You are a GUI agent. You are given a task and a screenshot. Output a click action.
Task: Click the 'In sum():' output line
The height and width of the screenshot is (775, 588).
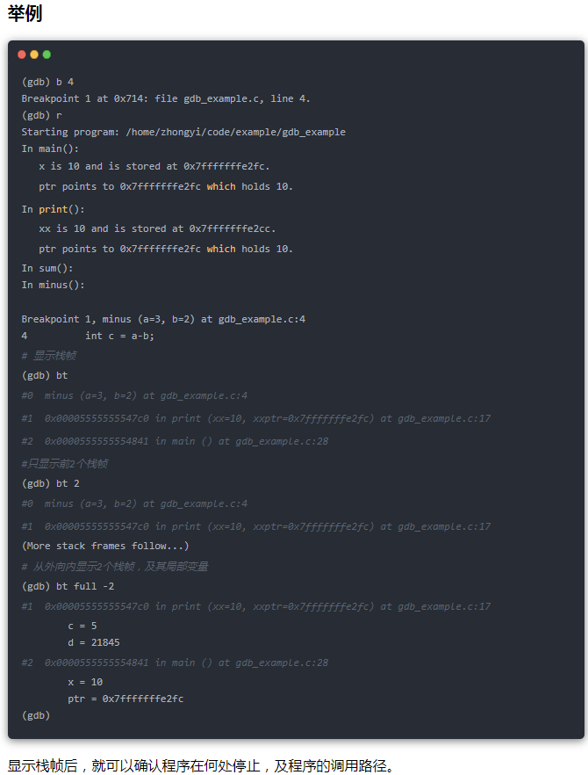[x=47, y=268]
